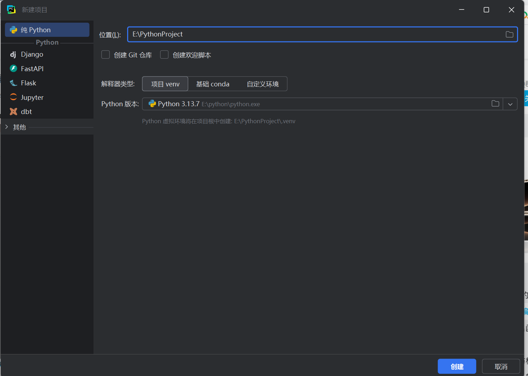This screenshot has height=376, width=528.
Task: Select 自定义环境 interpreter type
Action: (x=263, y=84)
